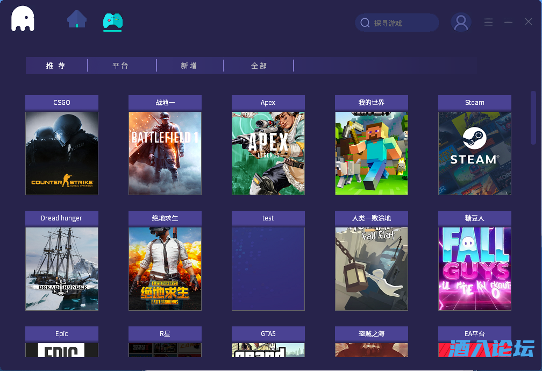Switch to the 平台 tab
The height and width of the screenshot is (371, 542).
click(x=120, y=66)
